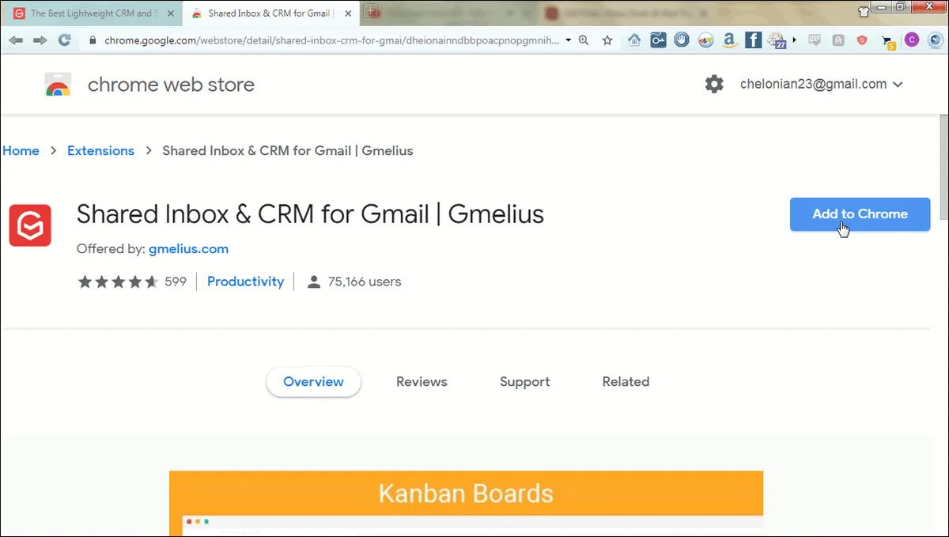Reload the page with refresh icon
Image resolution: width=949 pixels, height=537 pixels.
pos(65,40)
